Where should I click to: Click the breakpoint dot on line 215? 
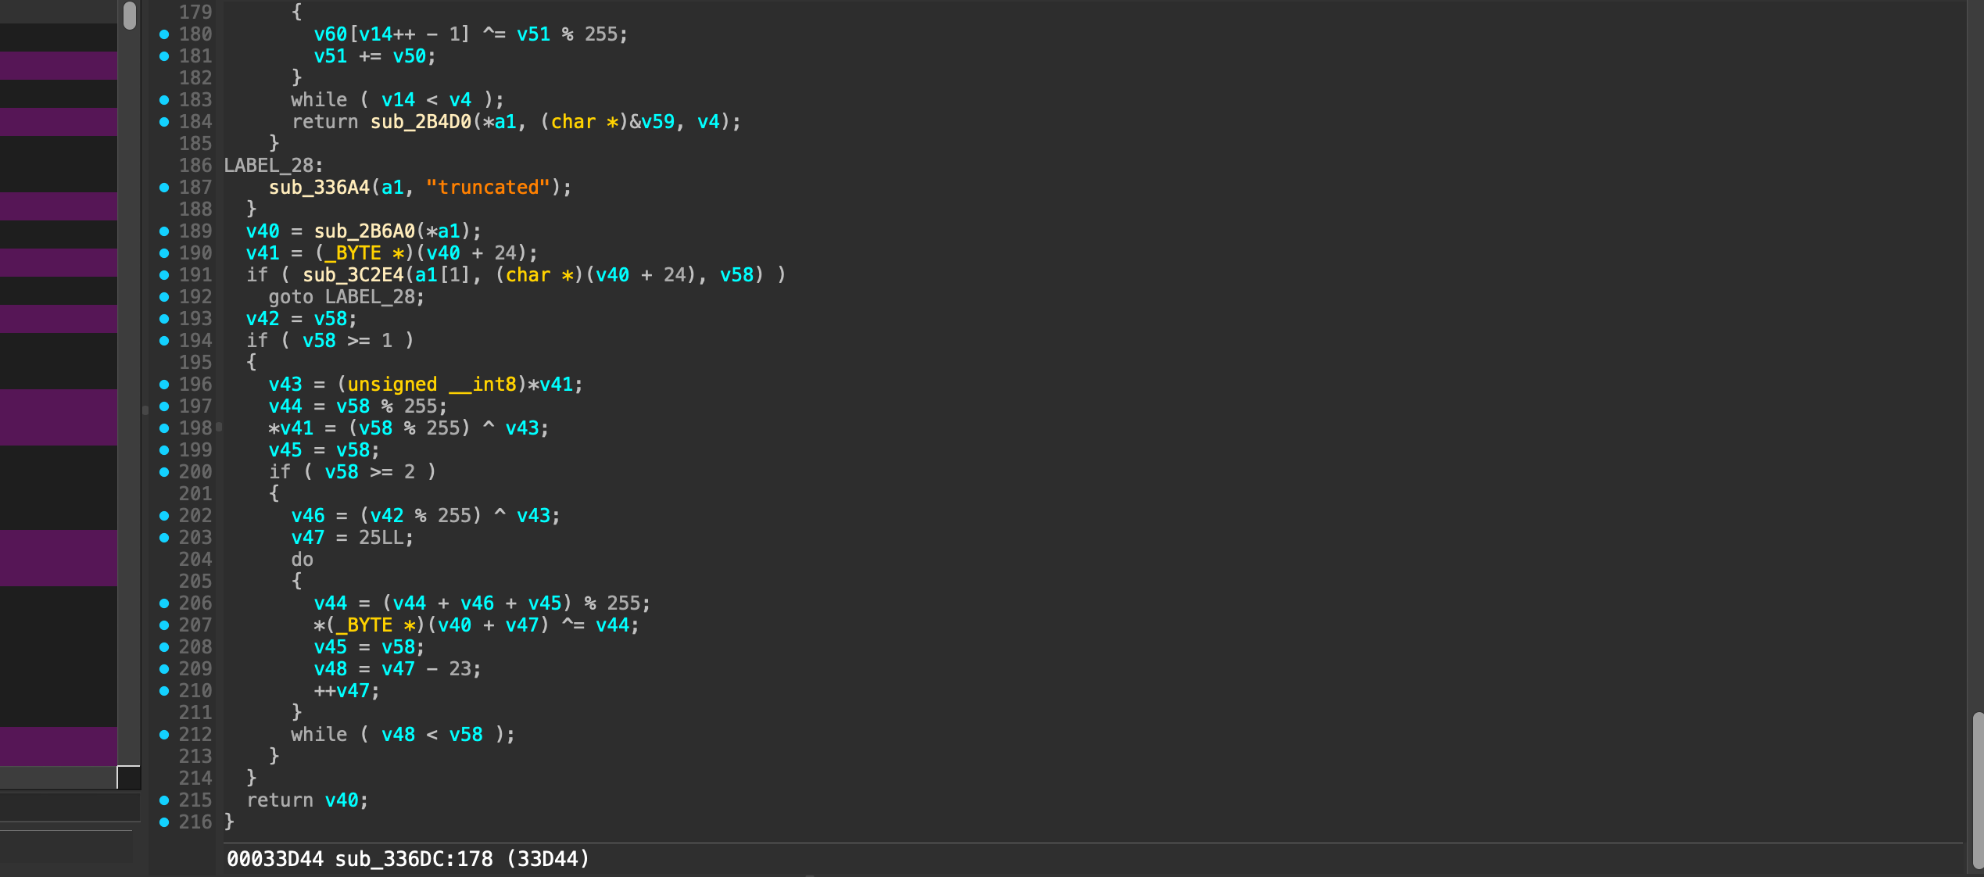164,800
